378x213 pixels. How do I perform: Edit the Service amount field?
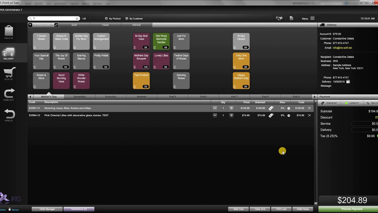pos(365,124)
